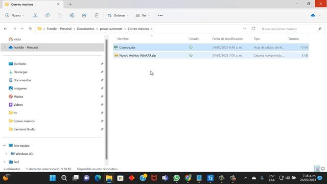The width and height of the screenshot is (327, 184).
Task: Open Camtasia Studio pinned folder
Action: pyautogui.click(x=22, y=129)
